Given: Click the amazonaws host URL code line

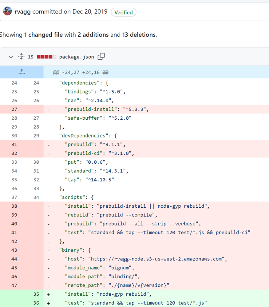Looking at the screenshot, I should coord(146,259).
